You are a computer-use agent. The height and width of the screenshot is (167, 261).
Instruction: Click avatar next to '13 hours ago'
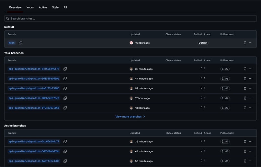(x=131, y=108)
